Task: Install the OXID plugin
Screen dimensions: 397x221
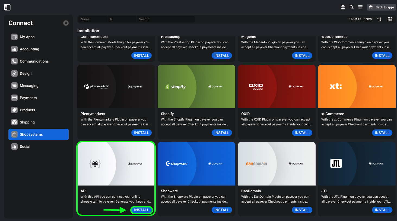Action: 302,133
